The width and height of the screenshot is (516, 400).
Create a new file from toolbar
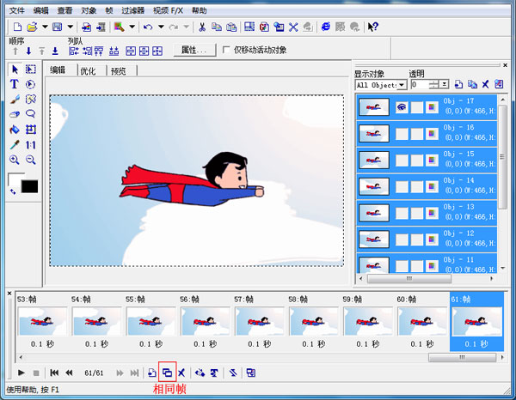tap(17, 27)
